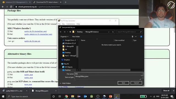Switch to EC2 Management Console tab
The image size is (176, 99).
tap(16, 2)
